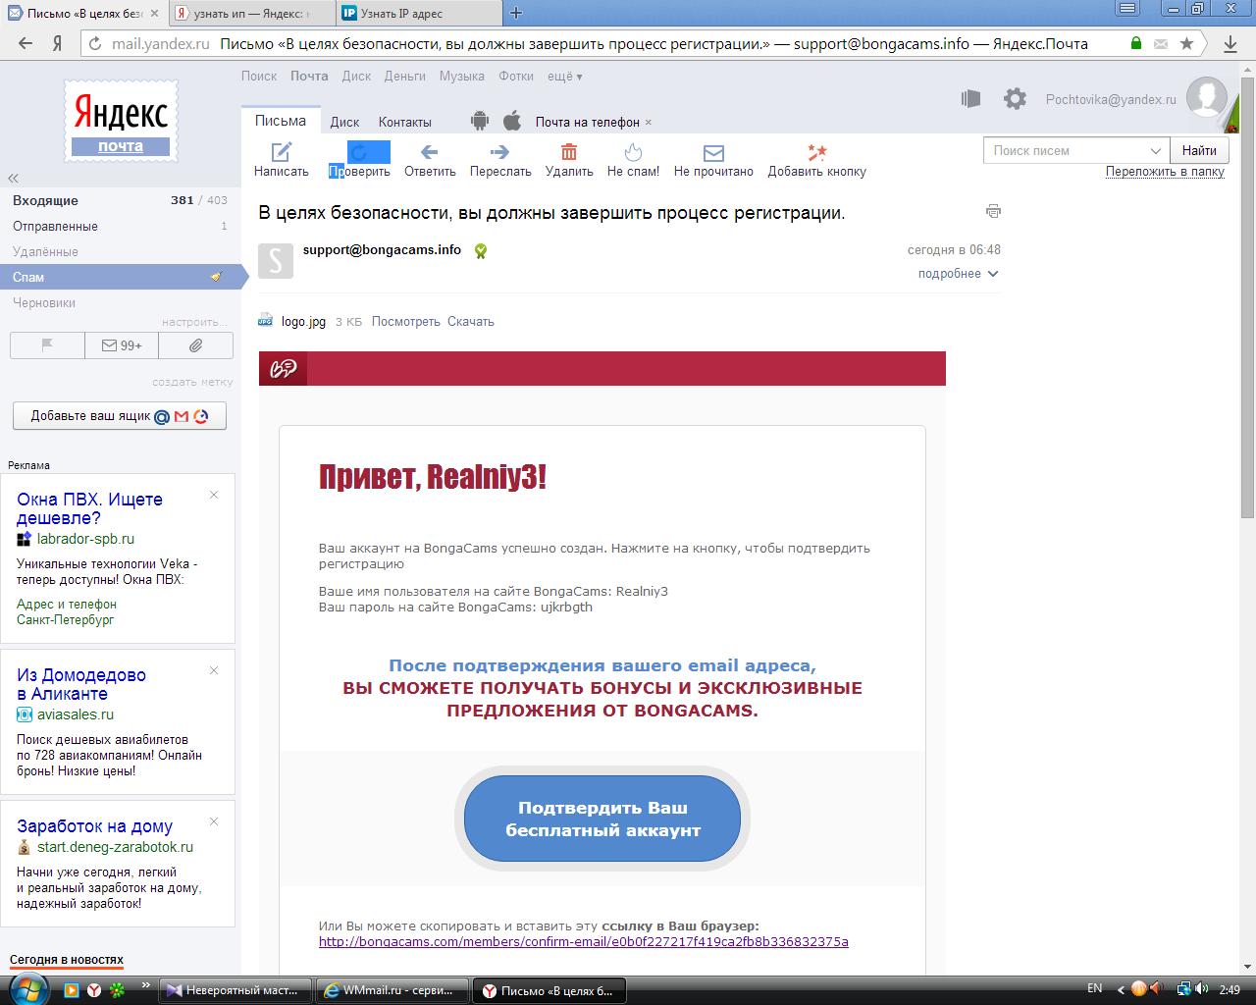This screenshot has width=1256, height=1005.
Task: Open mail settings gear icon
Action: pyautogui.click(x=1015, y=98)
